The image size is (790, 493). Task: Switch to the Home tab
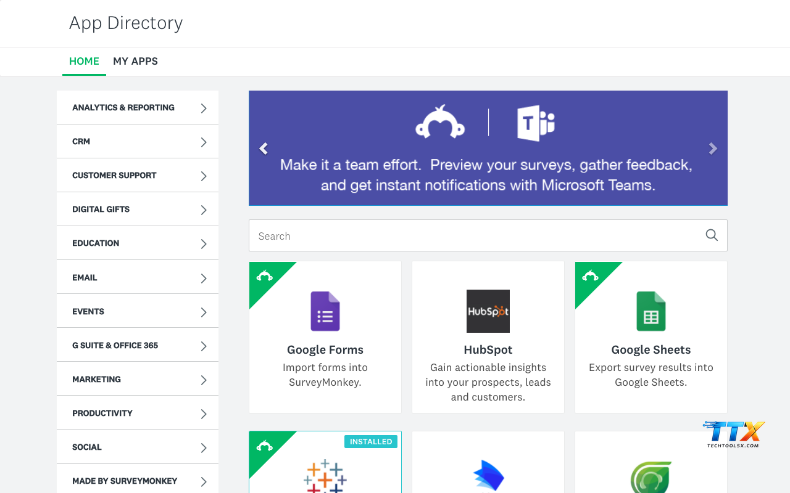click(84, 61)
